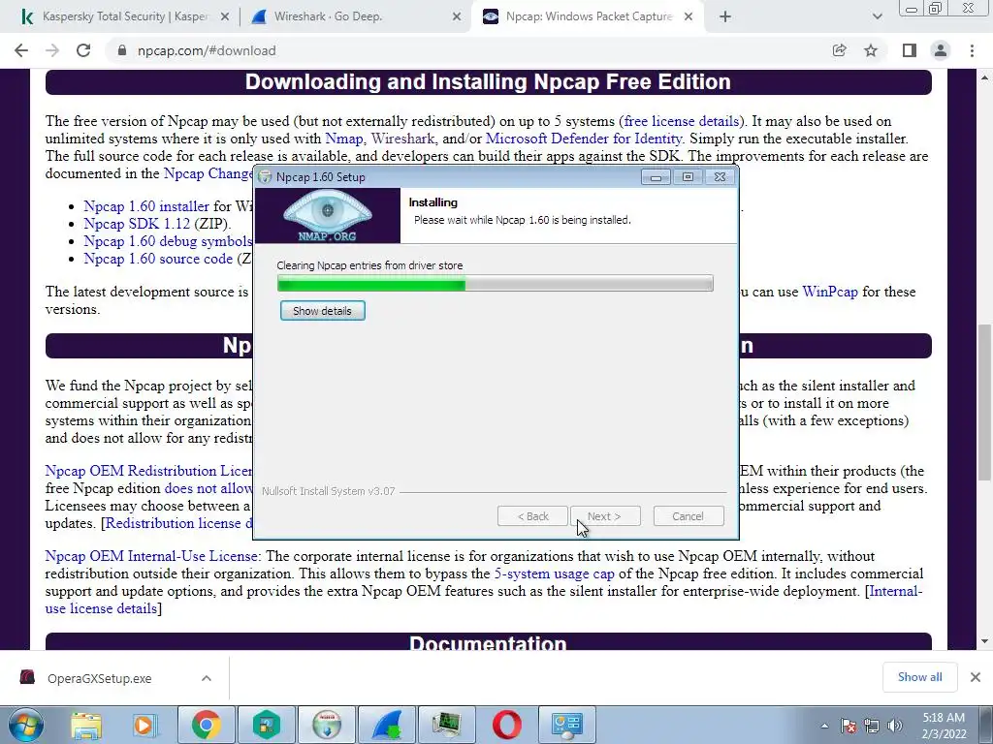Screen dimensions: 993x744
Task: Switch to the Kaspersky Total Security tab
Action: coord(124,16)
